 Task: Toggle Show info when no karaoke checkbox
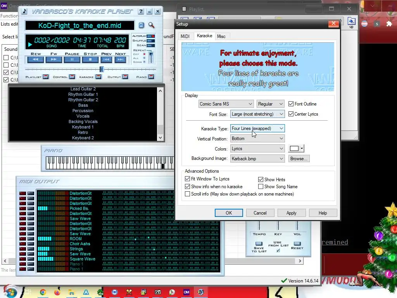click(187, 187)
